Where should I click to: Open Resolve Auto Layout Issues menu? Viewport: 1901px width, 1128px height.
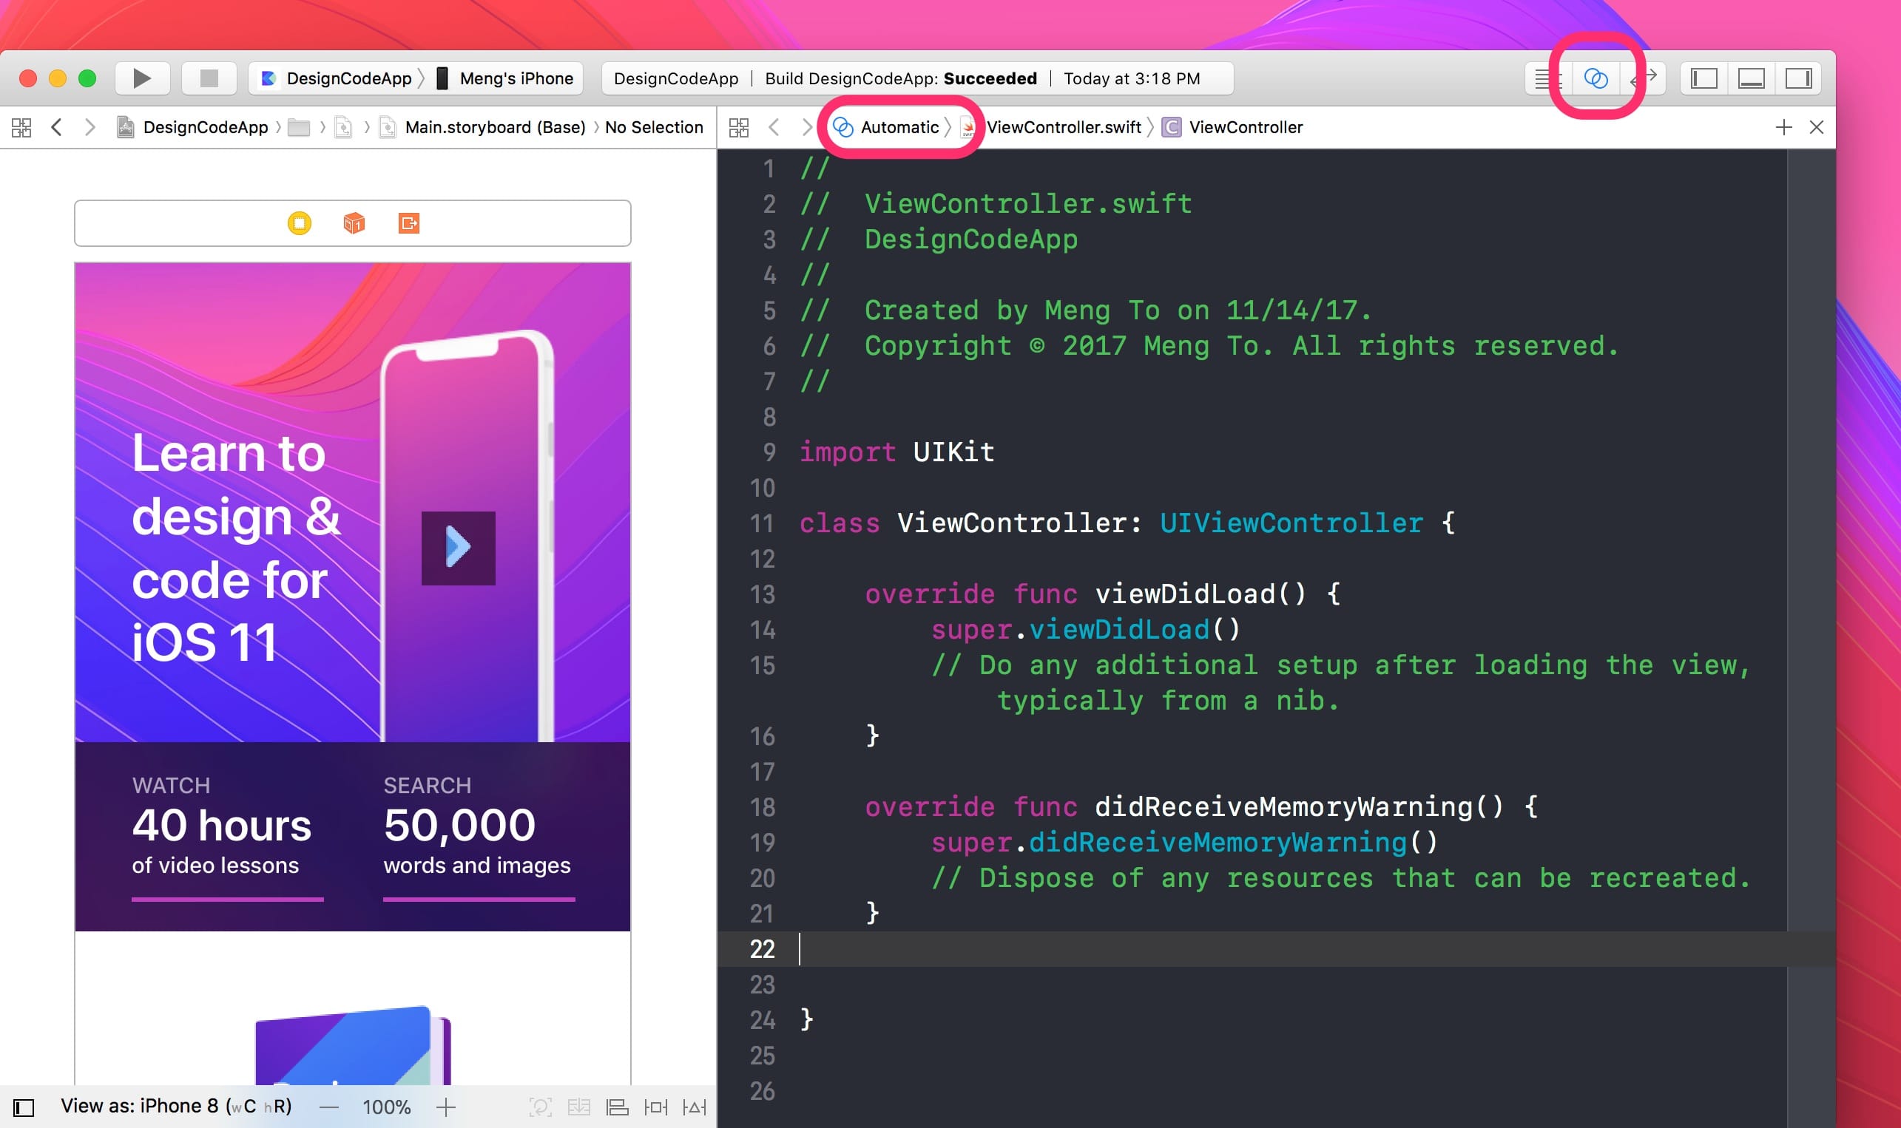tap(695, 1107)
